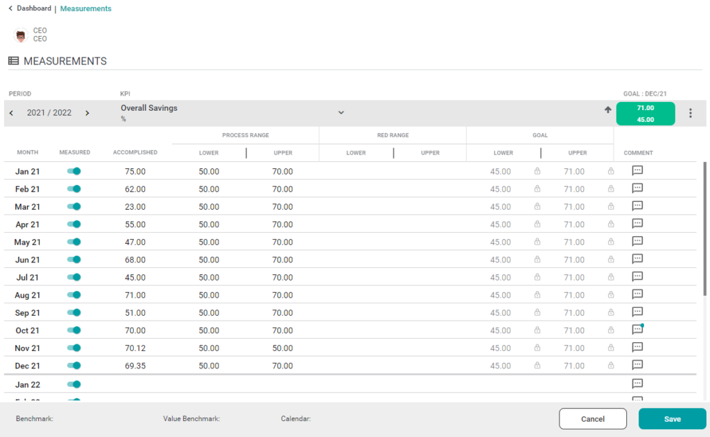Toggle the Jun 21 measured switch

[73, 259]
